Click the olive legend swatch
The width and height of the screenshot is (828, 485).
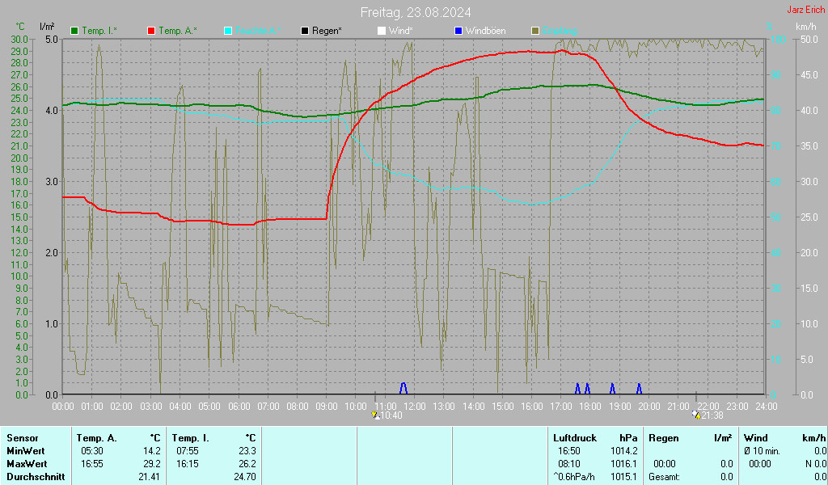pos(535,31)
